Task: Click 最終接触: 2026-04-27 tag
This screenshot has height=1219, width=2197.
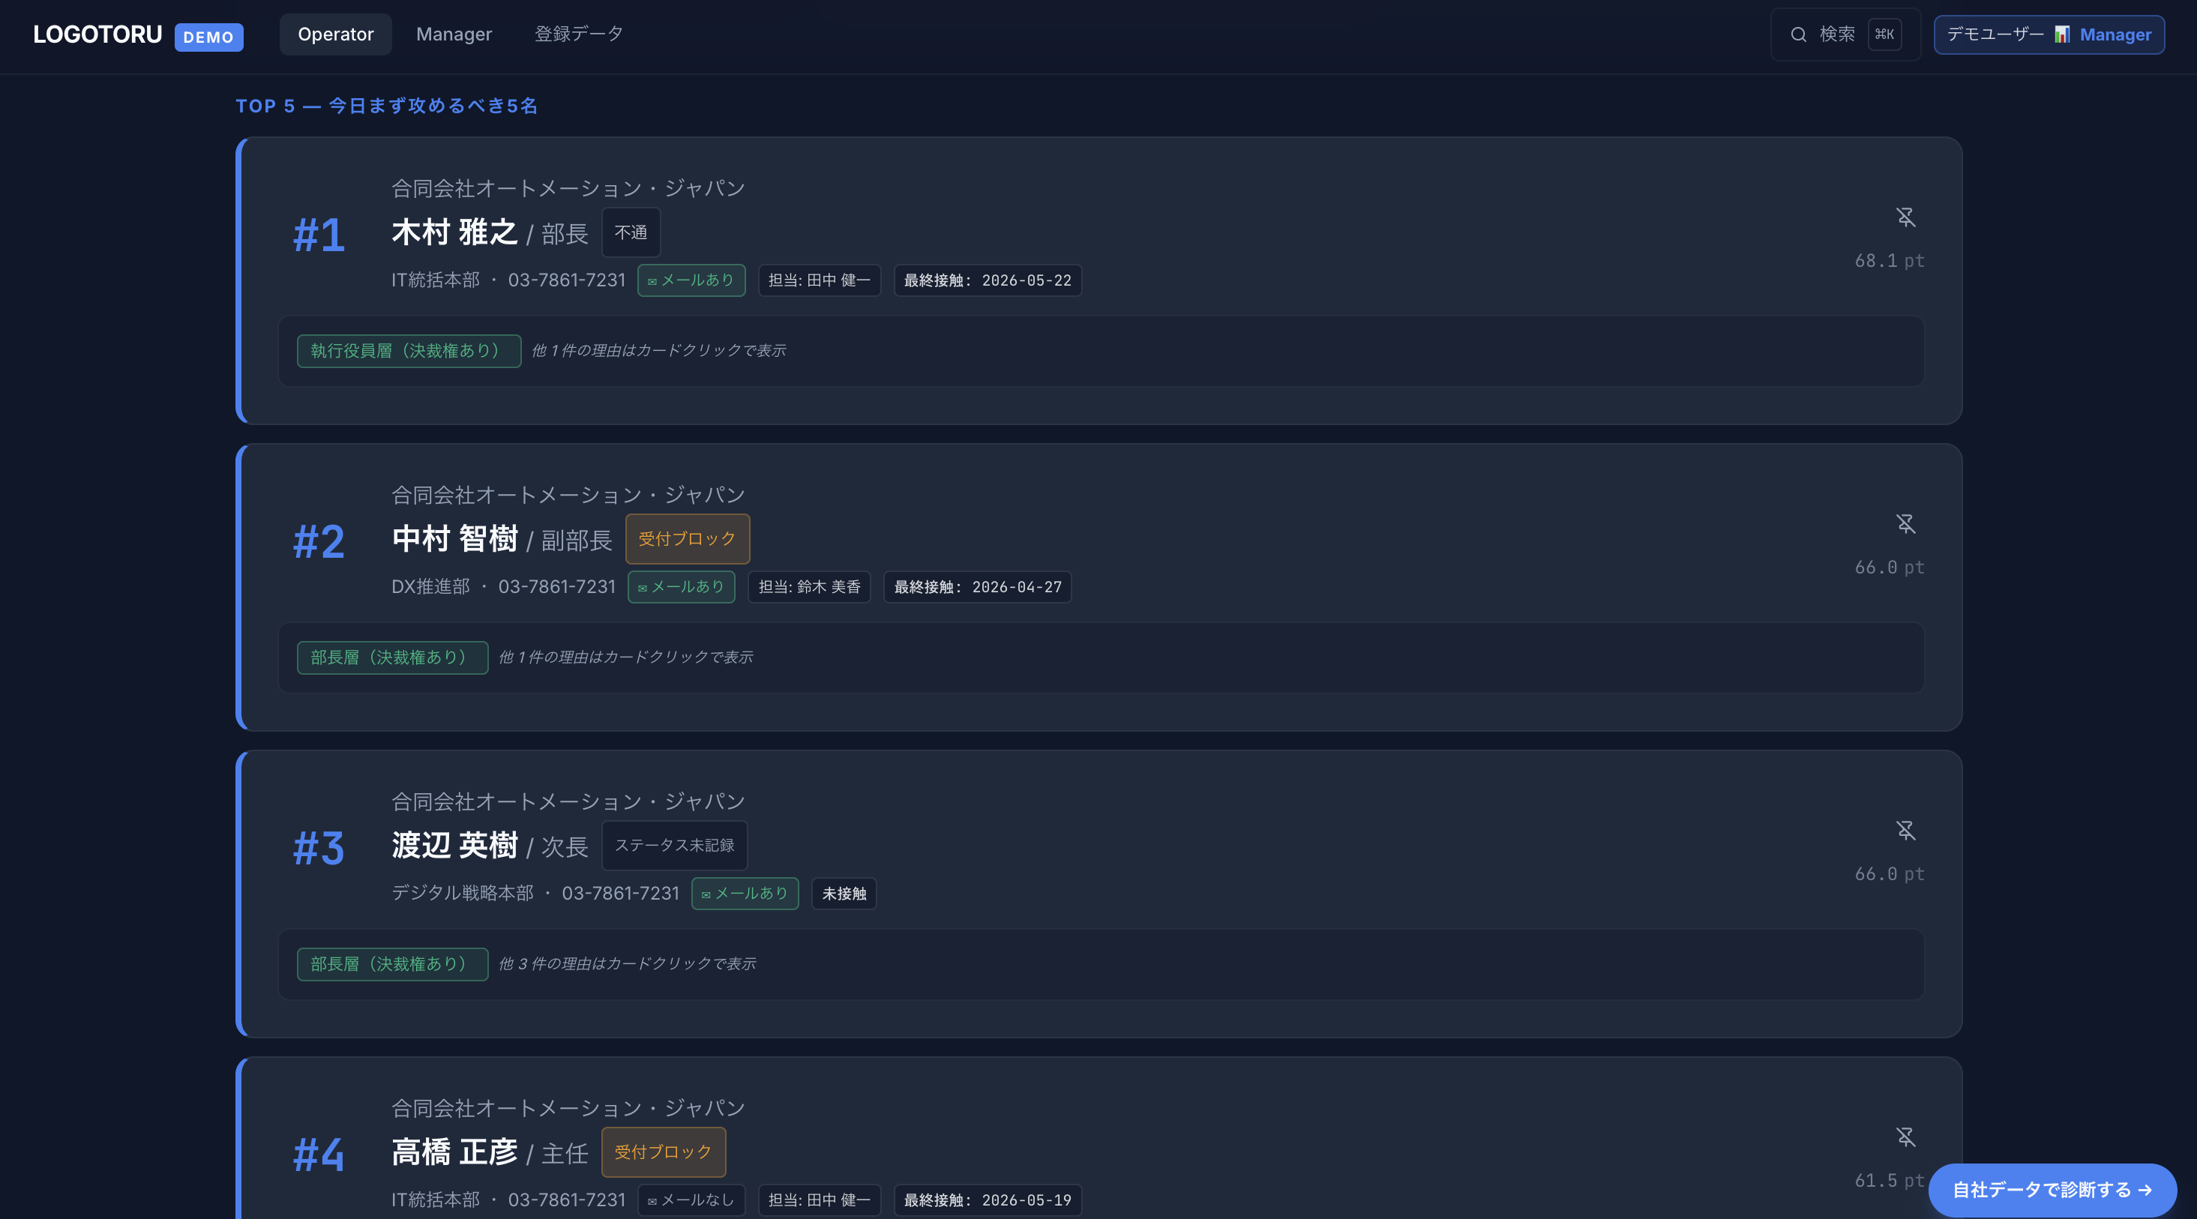Action: pyautogui.click(x=977, y=586)
